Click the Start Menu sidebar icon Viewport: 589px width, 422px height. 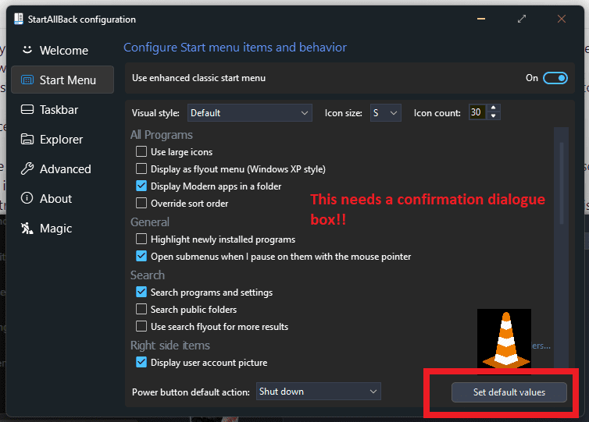click(x=27, y=80)
